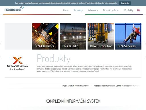
Task: Go to the Produkty menu item
Action: point(78,10)
